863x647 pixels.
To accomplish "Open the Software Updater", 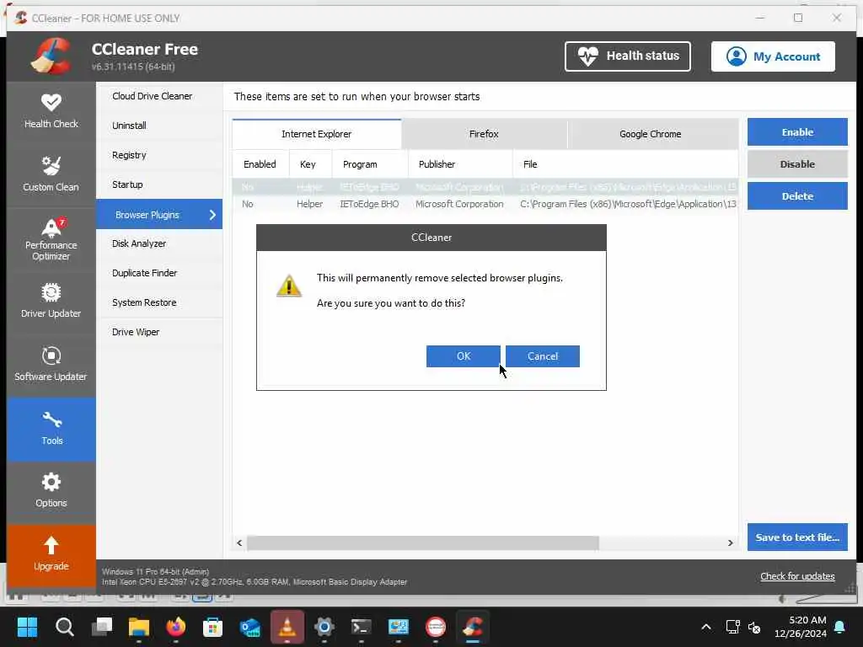I will point(51,365).
